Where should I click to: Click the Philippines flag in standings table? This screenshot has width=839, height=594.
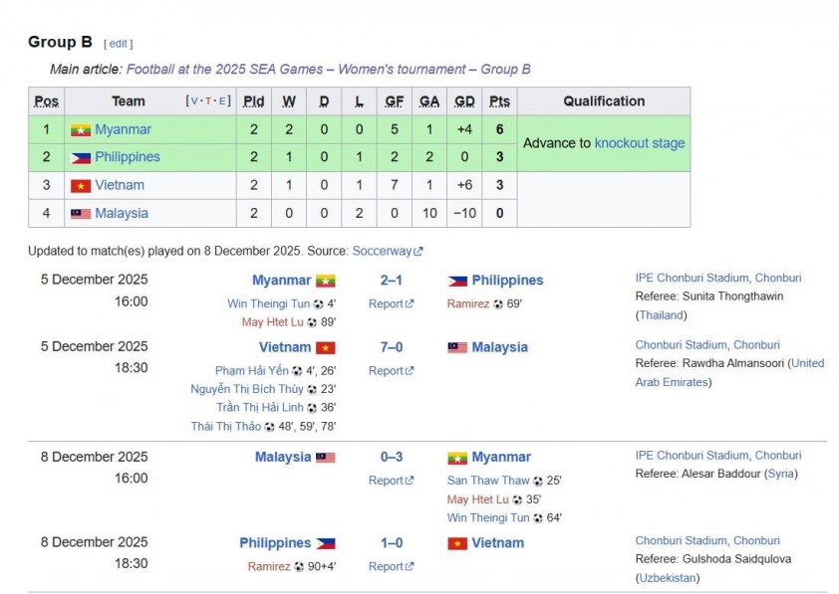pyautogui.click(x=81, y=157)
